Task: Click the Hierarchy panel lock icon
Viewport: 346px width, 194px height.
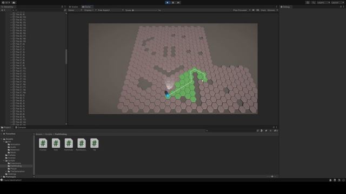Action: coord(62,7)
